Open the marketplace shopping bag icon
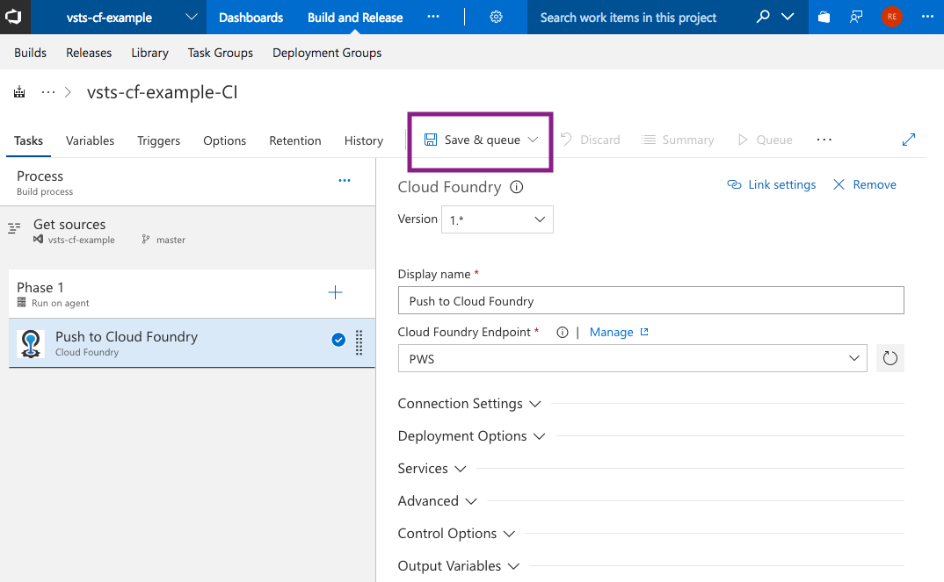 click(824, 18)
